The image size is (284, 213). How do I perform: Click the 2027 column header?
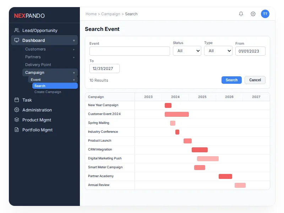[x=256, y=97]
